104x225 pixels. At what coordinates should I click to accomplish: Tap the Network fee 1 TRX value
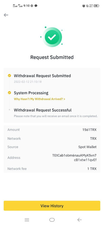pos(92,169)
